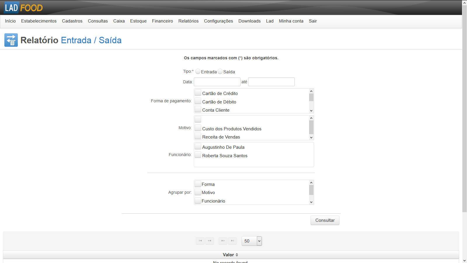Viewport: 467px width, 263px height.
Task: Check Receita de Vendas motivo
Action: pos(198,136)
